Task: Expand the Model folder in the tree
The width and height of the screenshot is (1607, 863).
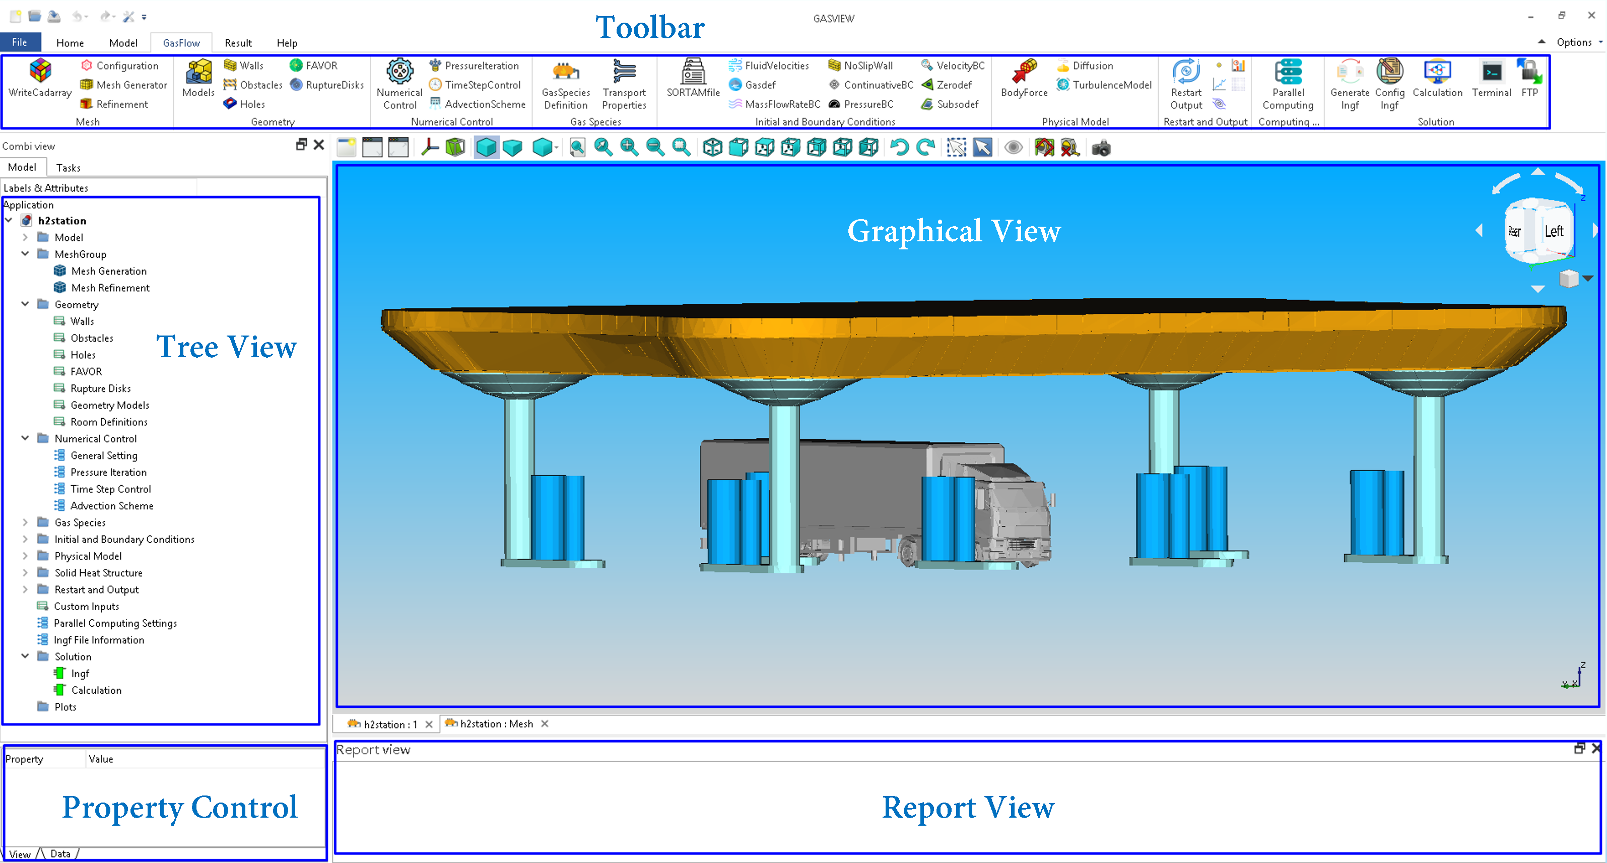Action: coord(25,237)
